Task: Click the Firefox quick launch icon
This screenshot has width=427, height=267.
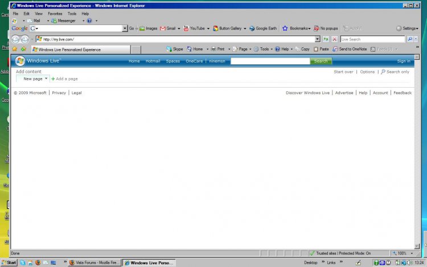Action: pyautogui.click(x=38, y=262)
